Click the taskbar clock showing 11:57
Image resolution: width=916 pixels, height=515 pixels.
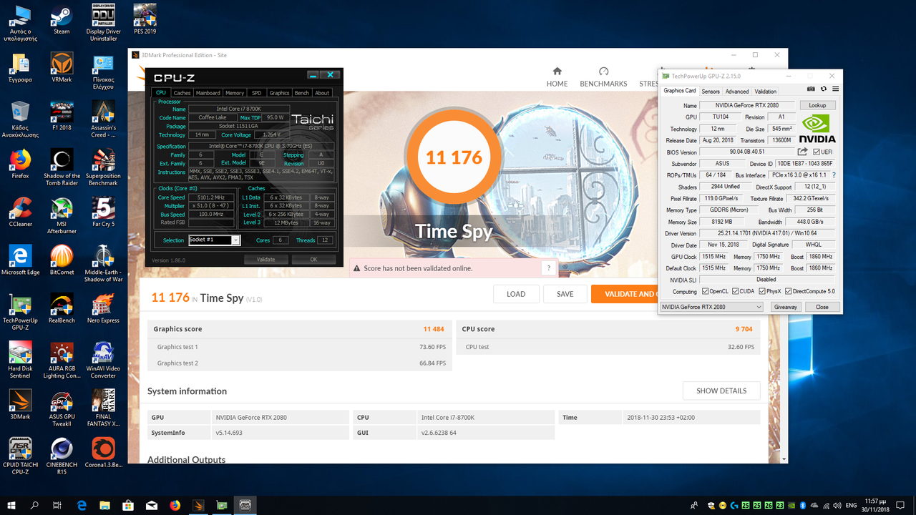pos(877,505)
